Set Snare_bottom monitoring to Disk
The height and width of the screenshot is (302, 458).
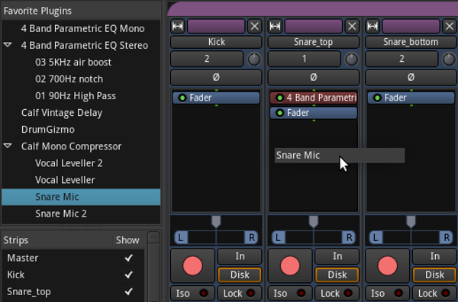[435, 275]
